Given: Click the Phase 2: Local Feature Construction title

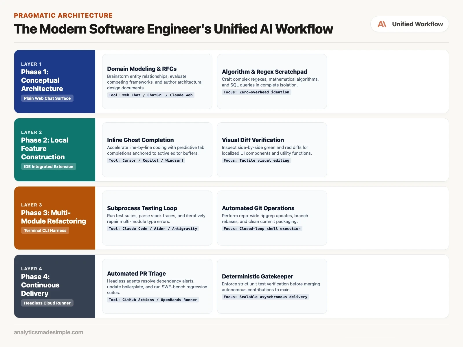Looking at the screenshot, I should tap(45, 149).
